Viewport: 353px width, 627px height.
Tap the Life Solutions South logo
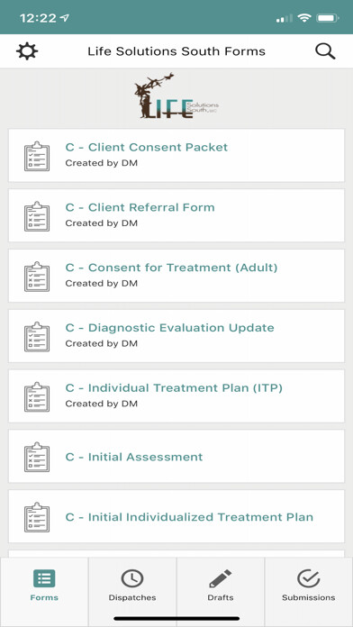coord(176,96)
